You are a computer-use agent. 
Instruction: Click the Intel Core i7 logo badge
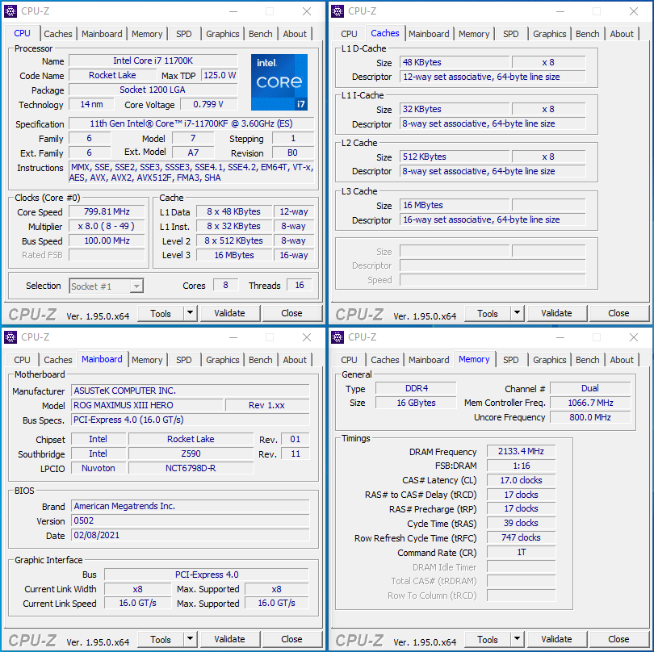tap(279, 82)
